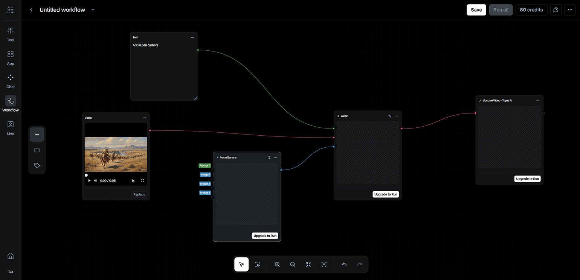Mute the video preview volume
Viewport: 580px width, 280px height.
click(96, 181)
